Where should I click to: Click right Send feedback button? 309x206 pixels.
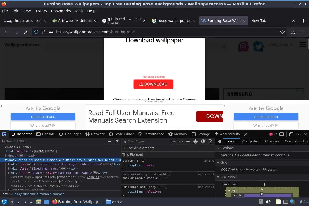click(x=266, y=117)
